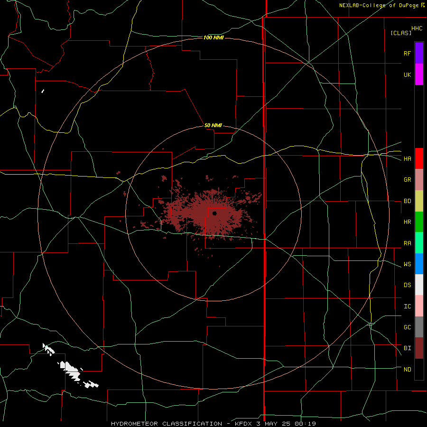Click the UK legend label

click(x=407, y=74)
